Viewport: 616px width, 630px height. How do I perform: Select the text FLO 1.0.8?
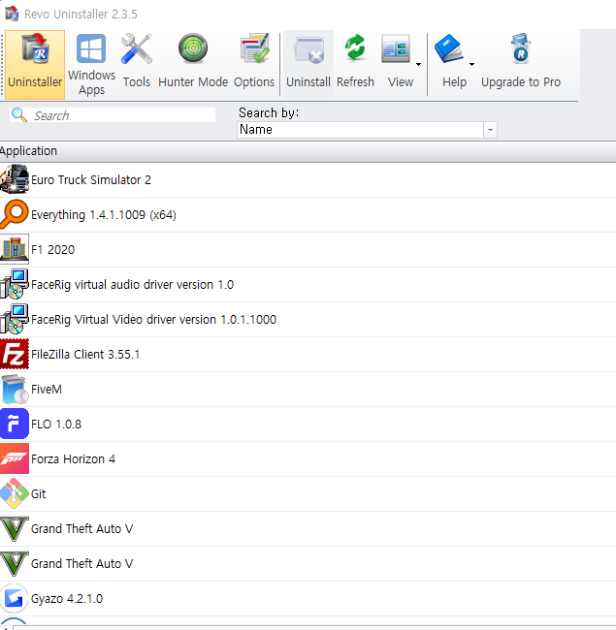pos(56,425)
